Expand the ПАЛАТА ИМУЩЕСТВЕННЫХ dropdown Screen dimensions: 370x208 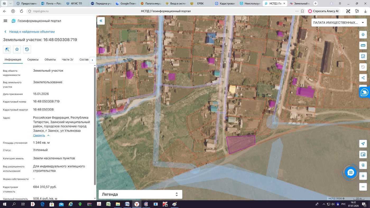(339, 23)
